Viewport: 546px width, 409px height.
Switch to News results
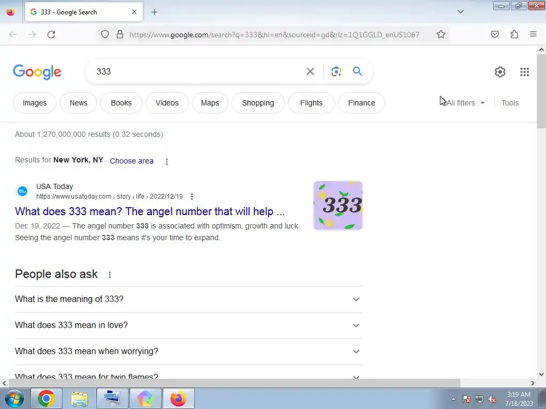(x=78, y=103)
